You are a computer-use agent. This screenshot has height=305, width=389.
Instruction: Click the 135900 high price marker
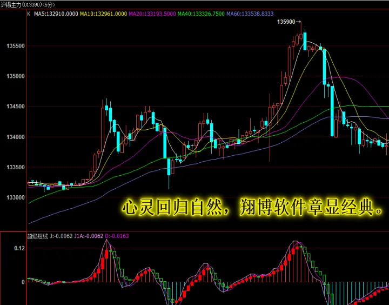[287, 22]
